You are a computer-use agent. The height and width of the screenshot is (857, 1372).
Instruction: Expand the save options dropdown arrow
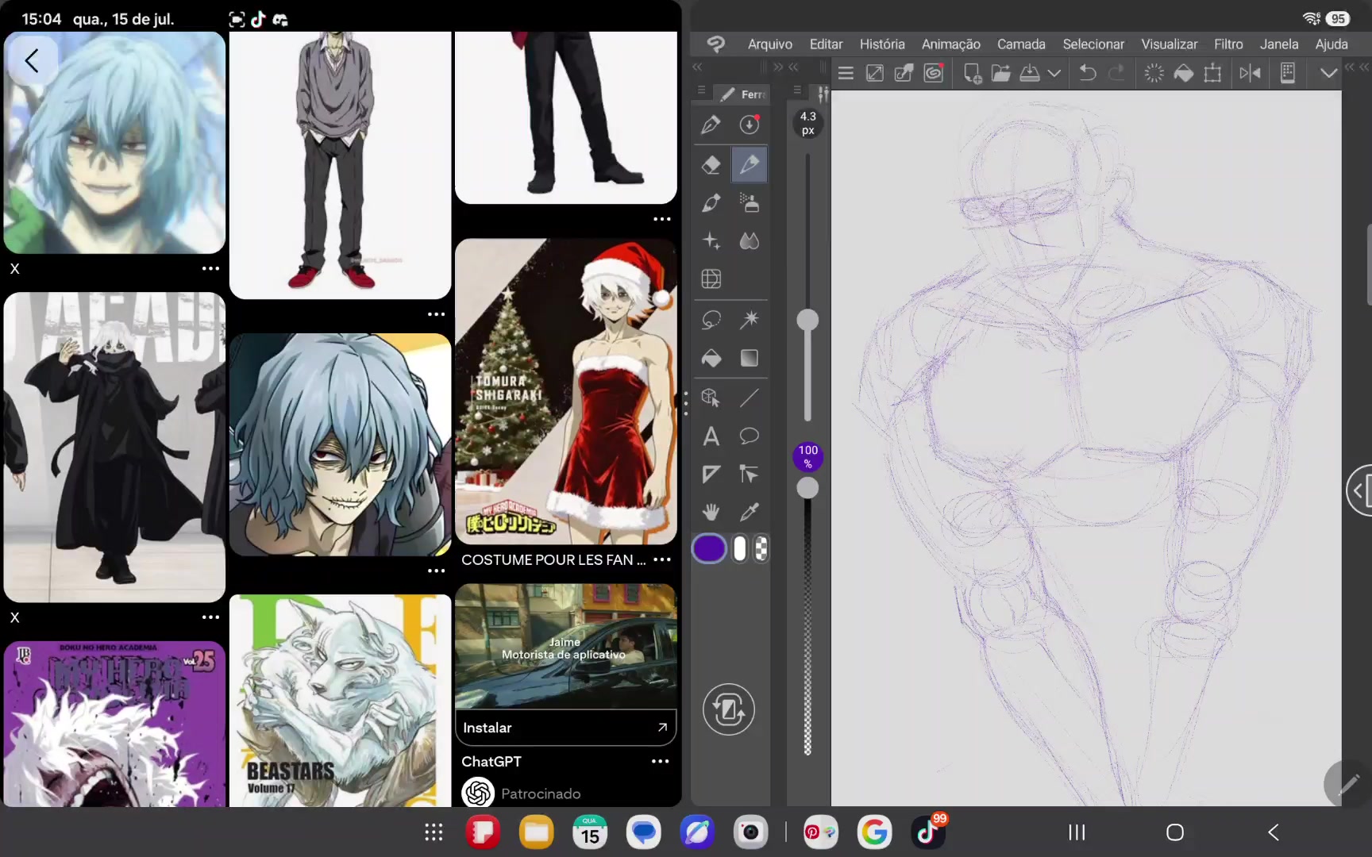point(1054,74)
